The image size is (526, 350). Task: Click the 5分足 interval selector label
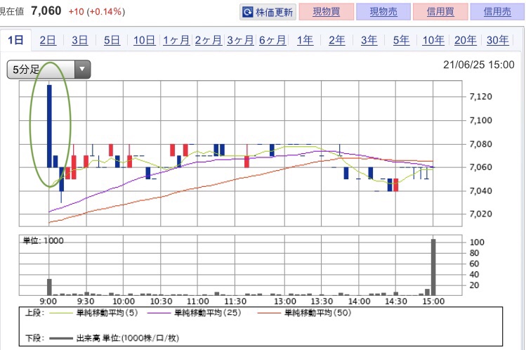click(x=26, y=70)
